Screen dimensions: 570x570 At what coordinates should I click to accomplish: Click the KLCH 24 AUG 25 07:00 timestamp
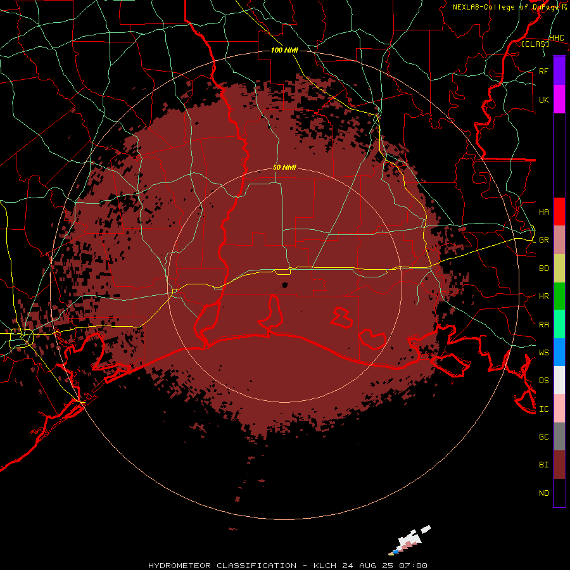370,566
